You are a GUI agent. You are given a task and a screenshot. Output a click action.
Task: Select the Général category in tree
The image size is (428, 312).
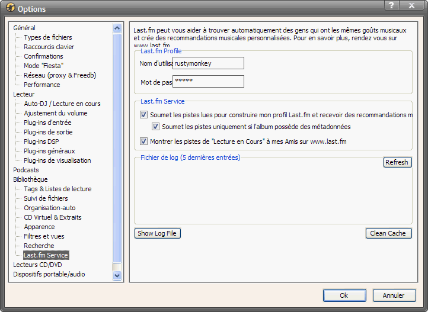pos(24,28)
